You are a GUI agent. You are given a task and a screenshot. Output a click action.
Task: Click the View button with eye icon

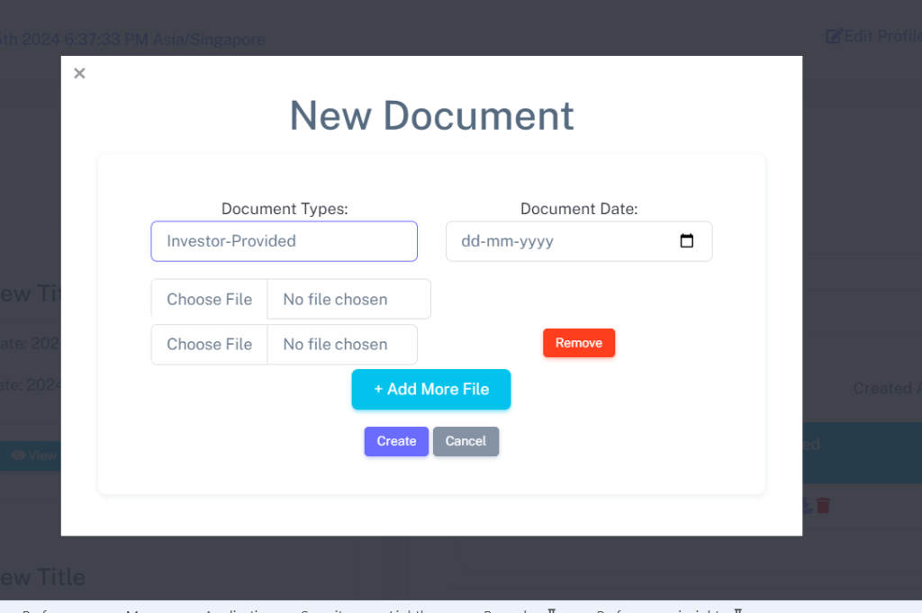tap(31, 455)
